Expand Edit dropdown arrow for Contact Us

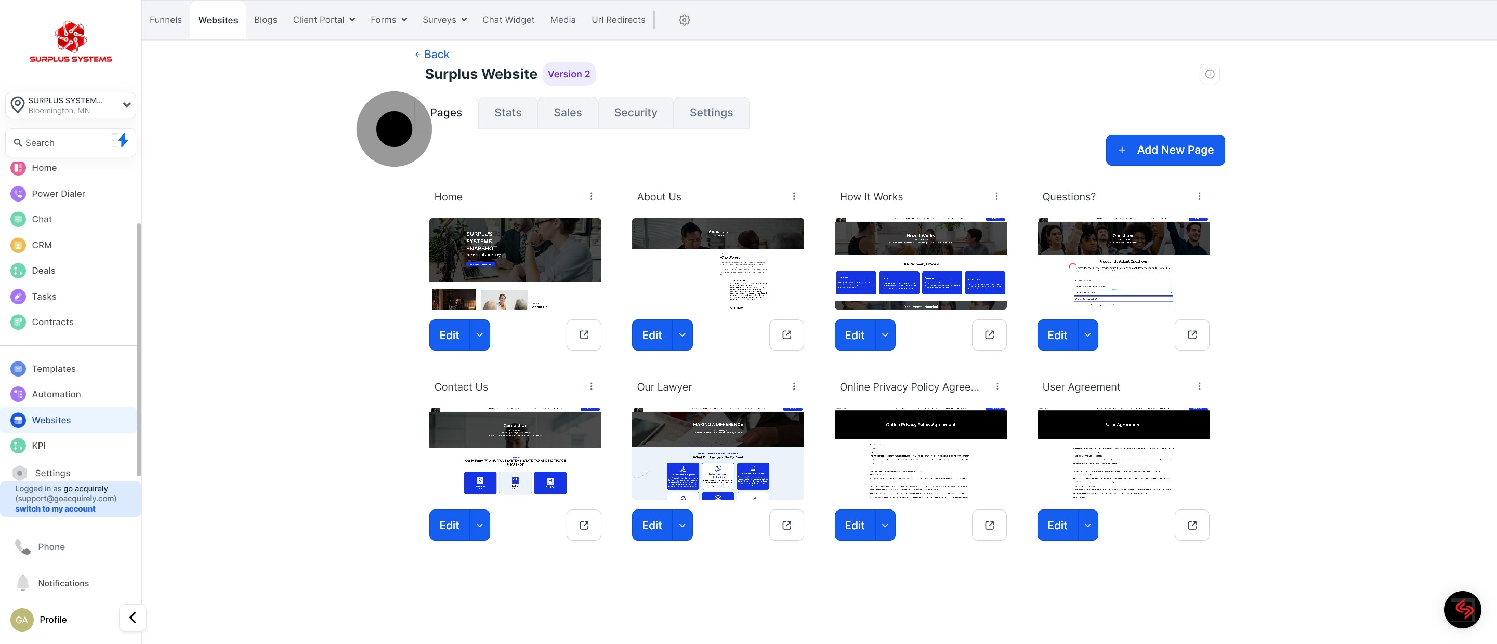tap(479, 525)
